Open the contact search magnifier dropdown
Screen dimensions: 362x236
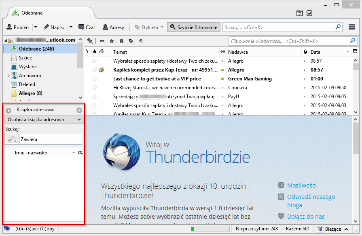(12, 139)
